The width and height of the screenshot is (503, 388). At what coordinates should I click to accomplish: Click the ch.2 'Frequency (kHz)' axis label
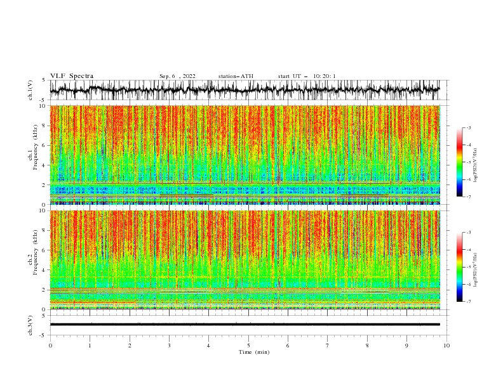(35, 252)
